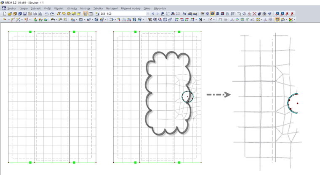Open print preview with magnifier page icon
Image resolution: width=320 pixels, height=175 pixels.
click(40, 13)
